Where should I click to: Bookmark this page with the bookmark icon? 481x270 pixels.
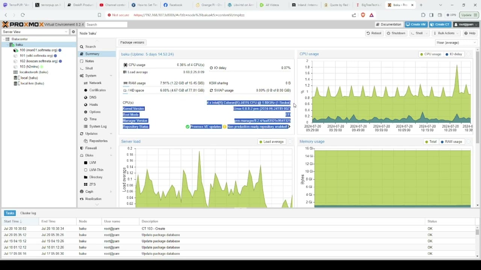[99, 15]
